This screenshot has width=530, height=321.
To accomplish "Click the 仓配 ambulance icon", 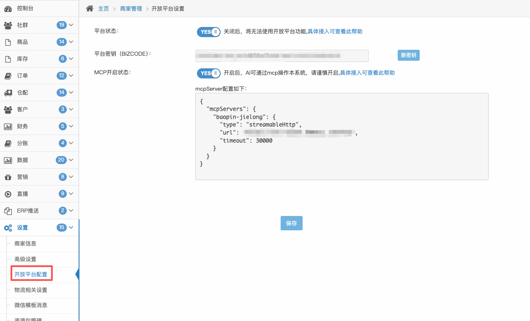I will click(x=8, y=93).
